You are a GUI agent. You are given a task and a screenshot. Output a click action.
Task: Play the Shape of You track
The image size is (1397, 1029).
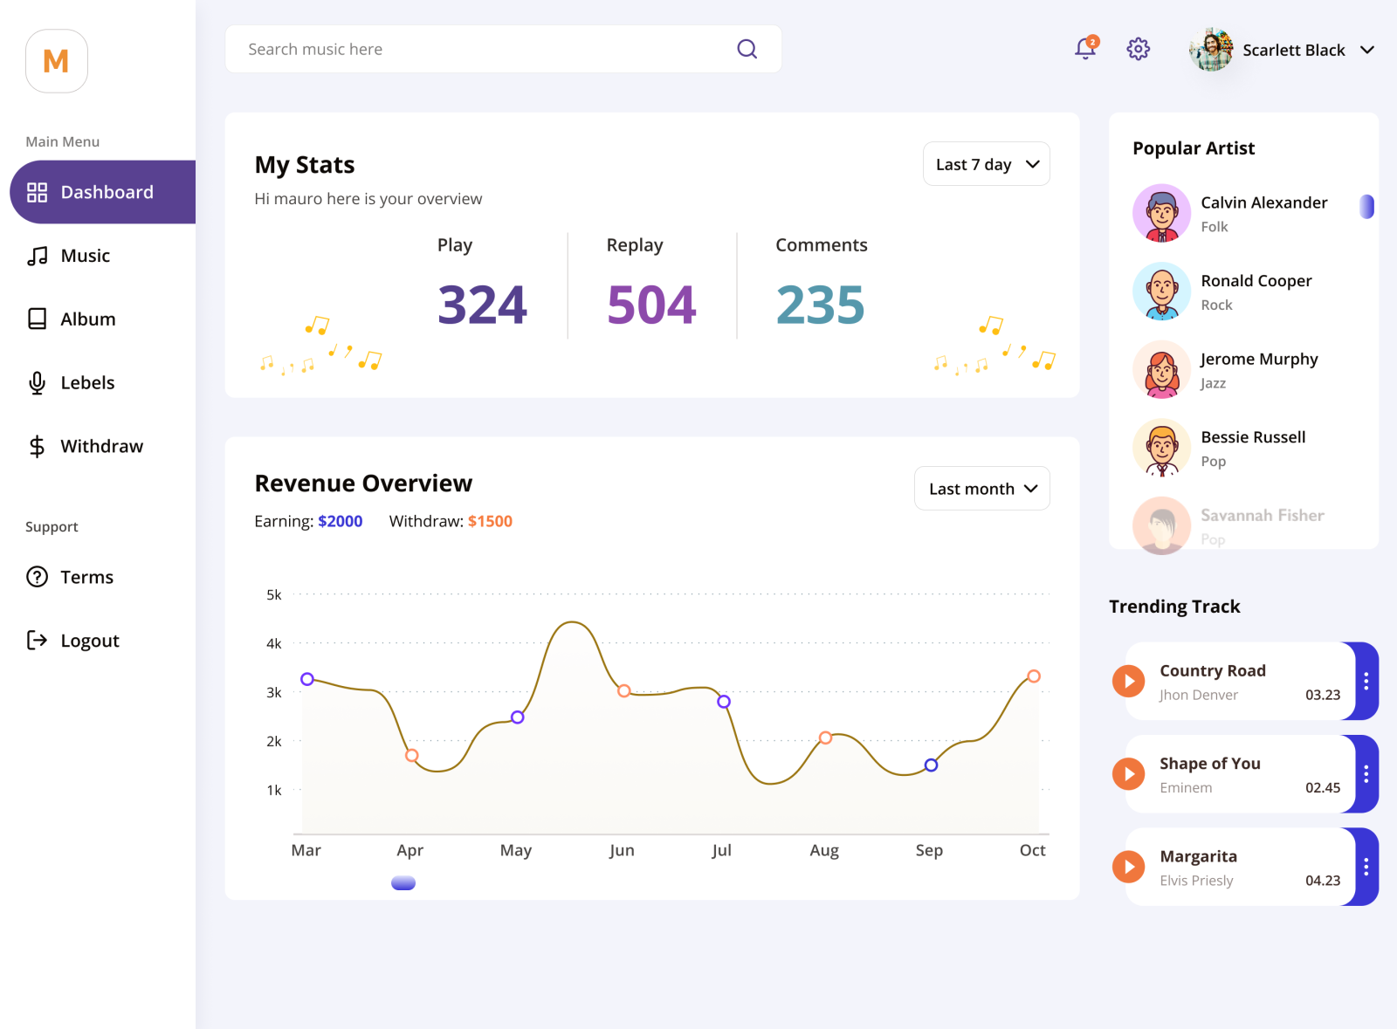click(x=1128, y=774)
